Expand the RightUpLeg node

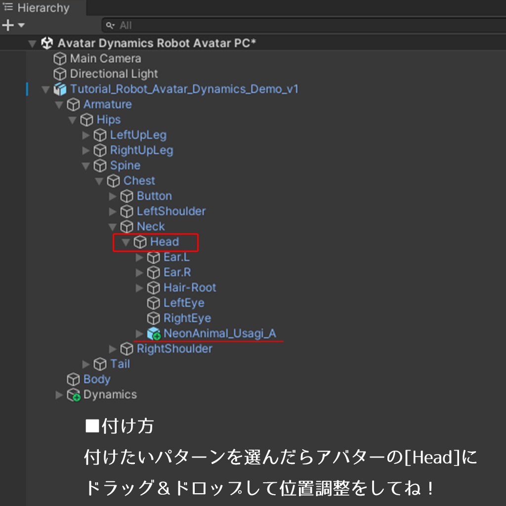(x=85, y=150)
